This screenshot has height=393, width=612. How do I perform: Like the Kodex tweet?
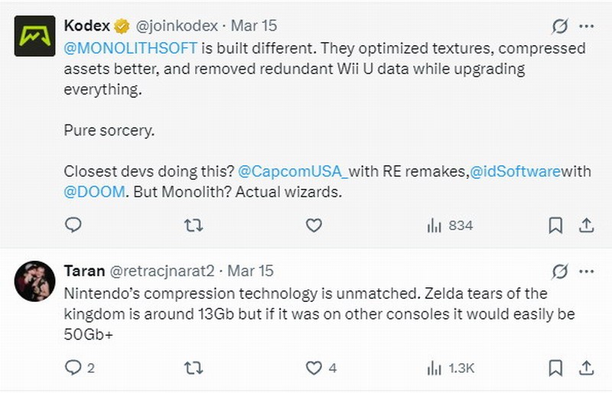pyautogui.click(x=314, y=225)
